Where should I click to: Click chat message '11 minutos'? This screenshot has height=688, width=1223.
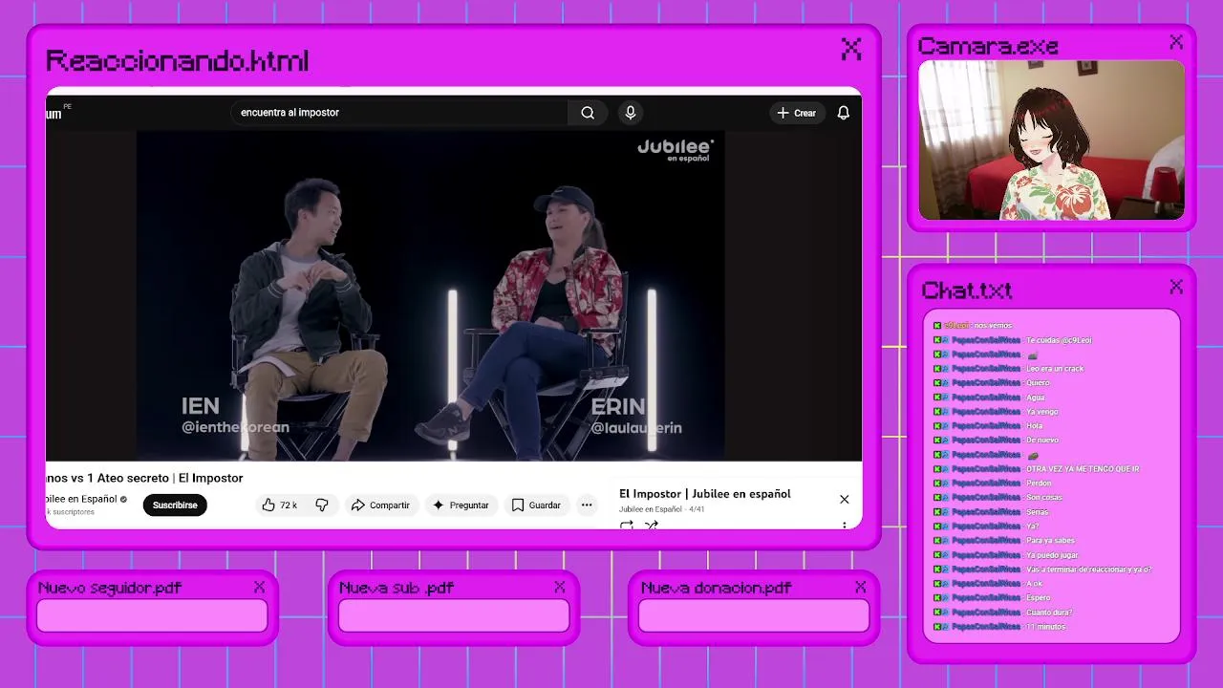pos(1045,627)
